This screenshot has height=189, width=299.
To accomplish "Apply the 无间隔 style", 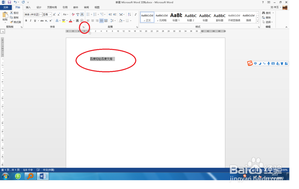I will (162, 17).
